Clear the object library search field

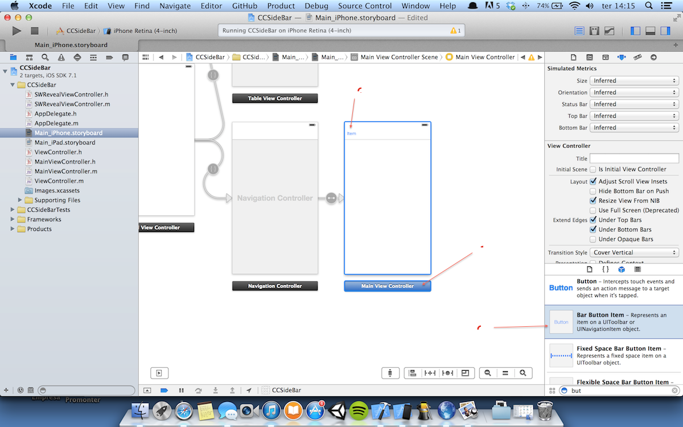[674, 391]
